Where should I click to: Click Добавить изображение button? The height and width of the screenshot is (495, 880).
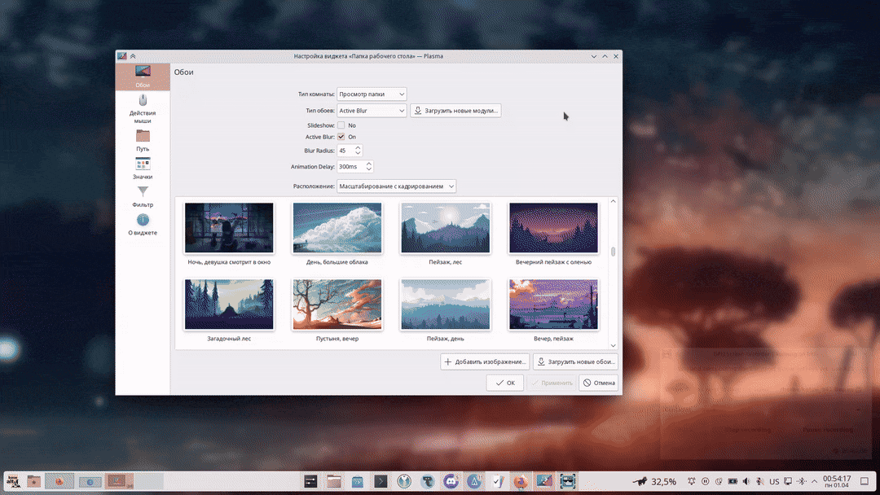(485, 361)
